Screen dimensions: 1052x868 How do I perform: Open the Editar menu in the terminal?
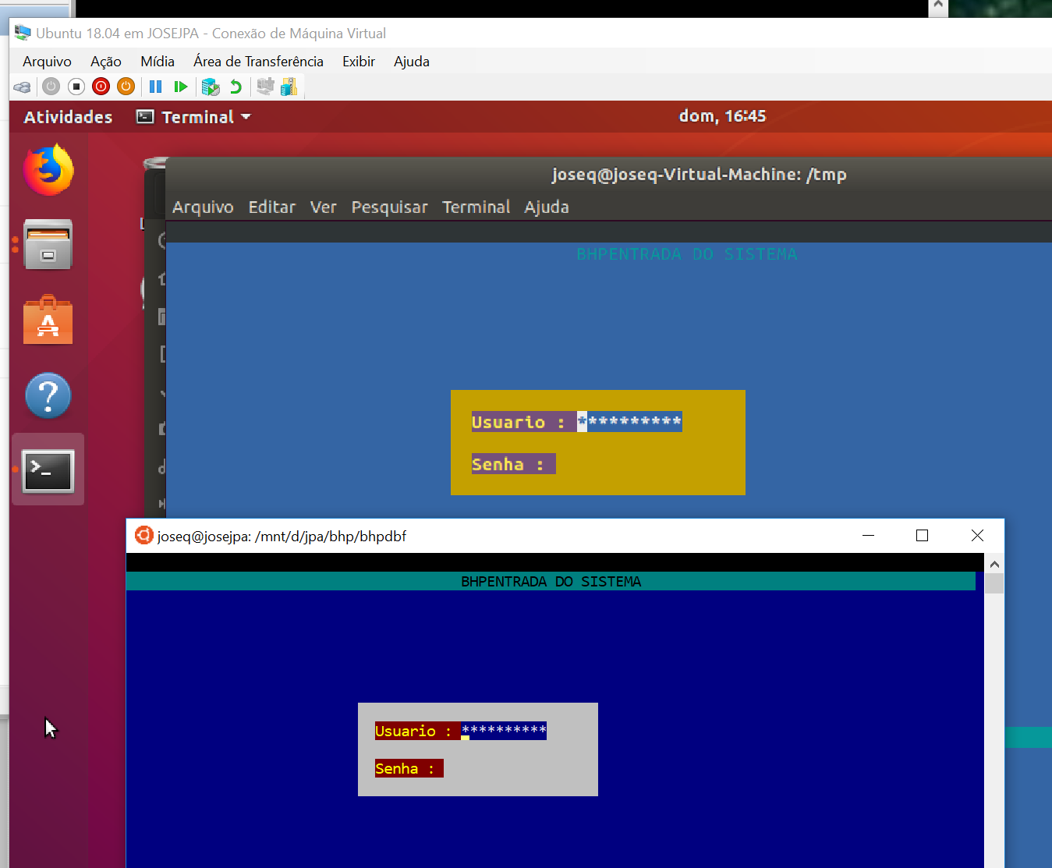click(x=272, y=207)
